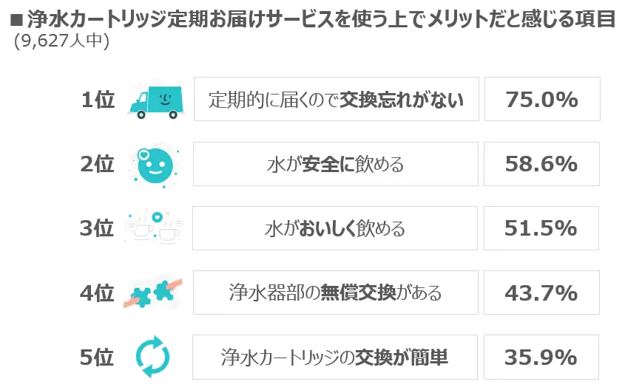Select the 2位 rank label
625x390 pixels.
[97, 164]
